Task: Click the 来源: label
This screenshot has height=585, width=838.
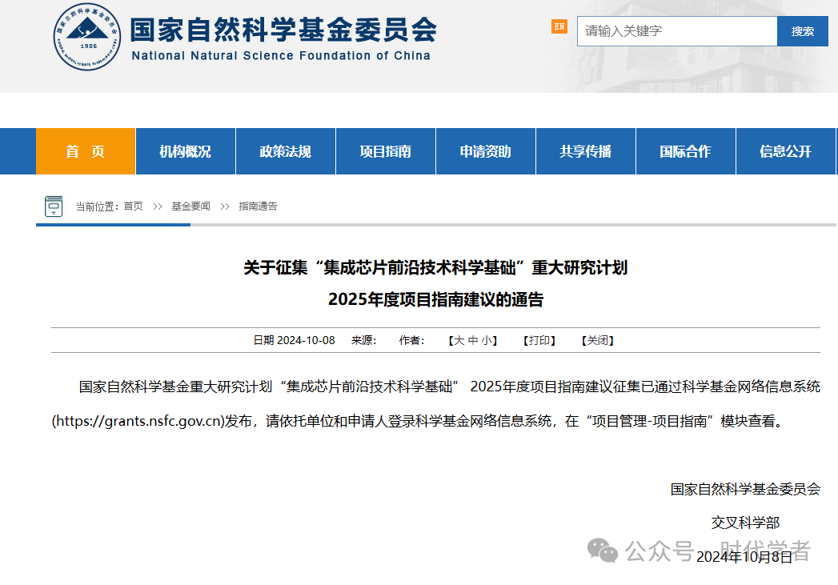Action: tap(364, 340)
